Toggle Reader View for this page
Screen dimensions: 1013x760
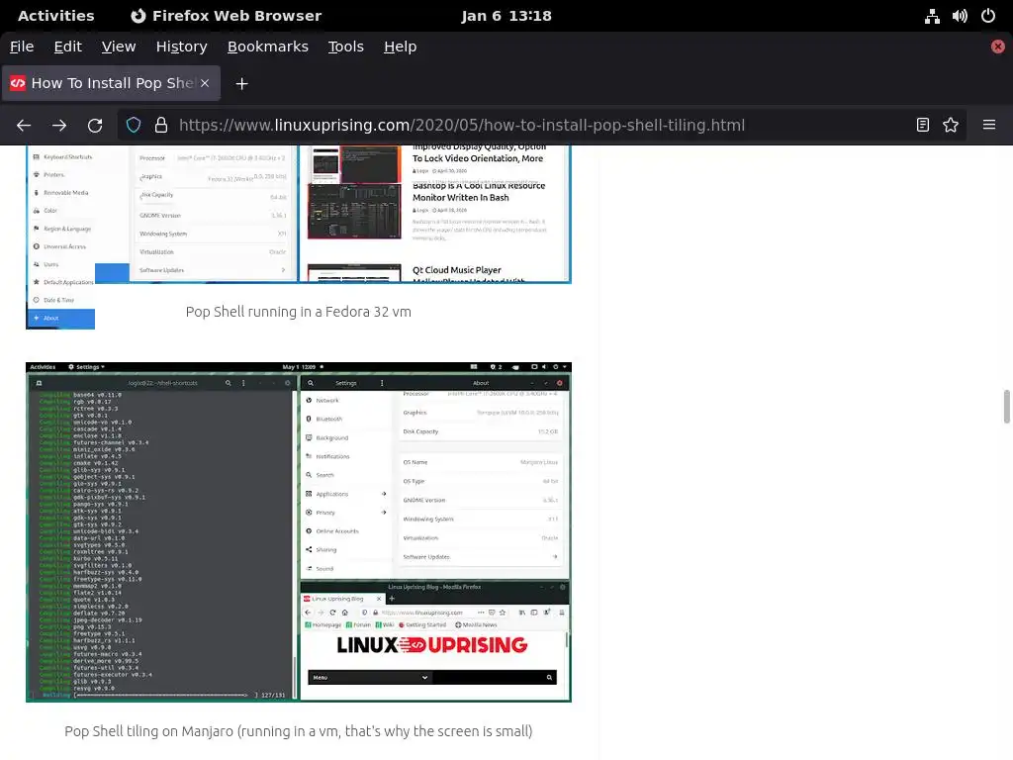point(923,125)
